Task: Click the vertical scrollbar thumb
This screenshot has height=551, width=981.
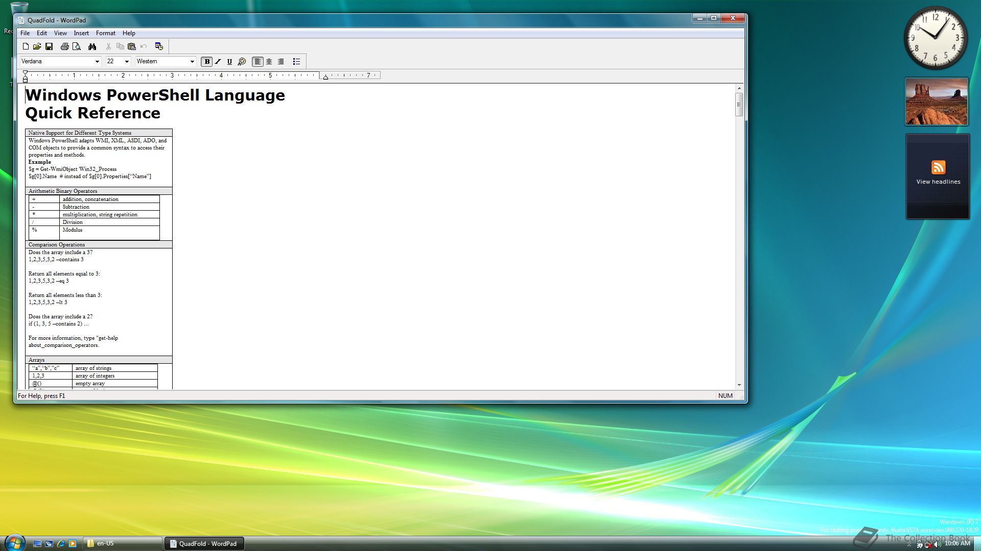Action: [x=739, y=105]
